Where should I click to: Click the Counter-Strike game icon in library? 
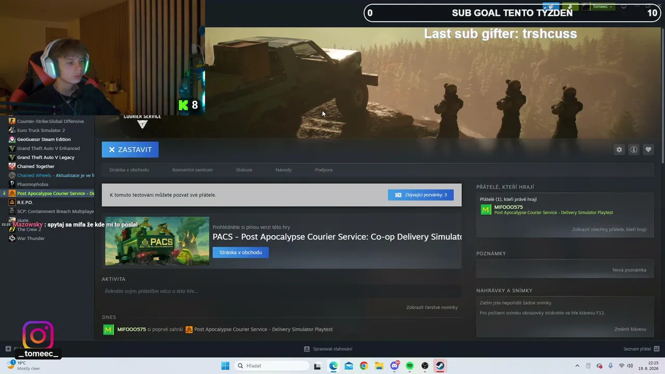pos(12,121)
